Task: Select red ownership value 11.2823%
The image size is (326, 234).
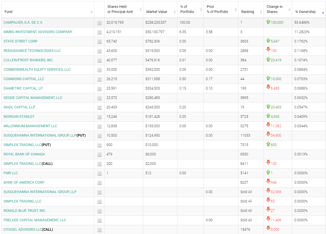Action: (302, 32)
